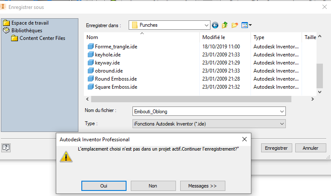
Task: Select Espace de travail in the sidebar
Action: tap(30, 23)
